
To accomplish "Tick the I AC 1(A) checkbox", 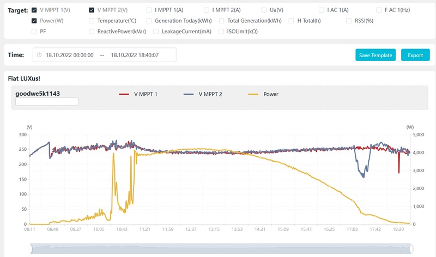I will (x=322, y=10).
